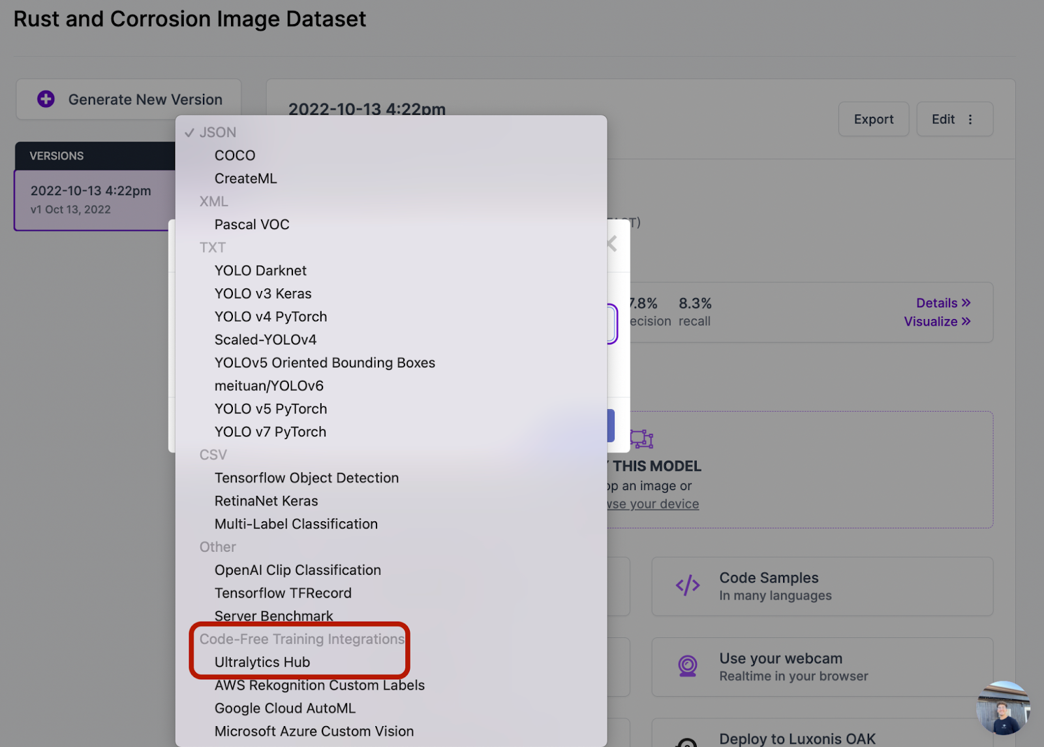Click the Export button
The image size is (1044, 747).
[874, 119]
